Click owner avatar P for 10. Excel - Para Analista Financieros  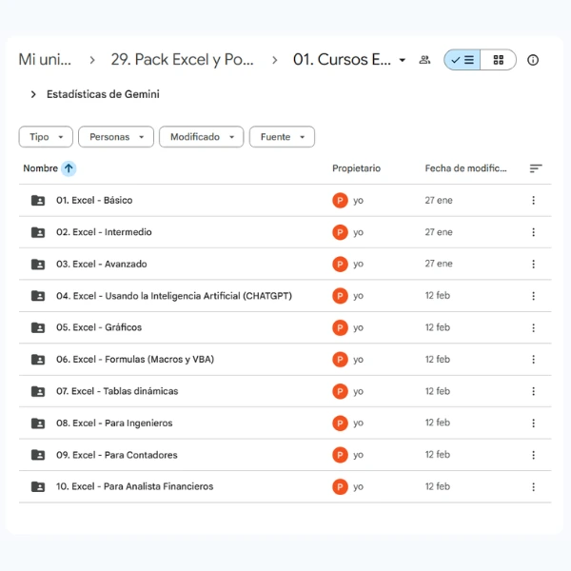340,487
